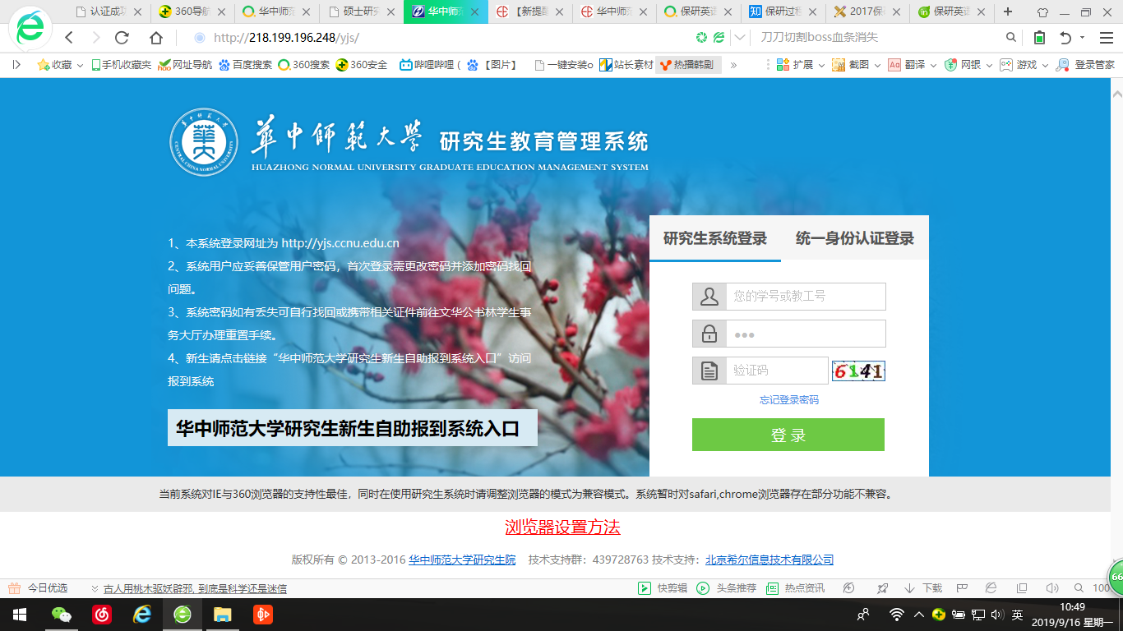Open the browser home page icon
Image resolution: width=1123 pixels, height=631 pixels.
coord(156,38)
